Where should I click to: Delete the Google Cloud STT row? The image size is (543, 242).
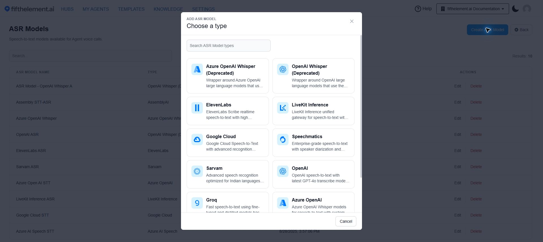click(476, 215)
